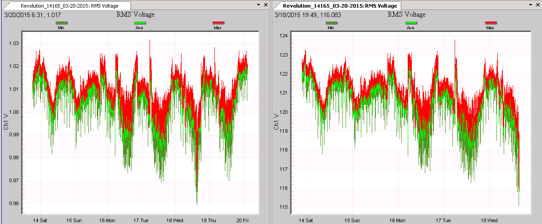This screenshot has width=542, height=224.
Task: Click the 17 Tue date label on left chart
Action: pos(141,220)
